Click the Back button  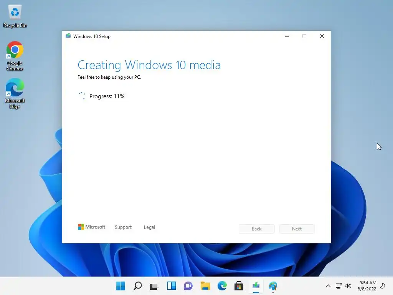257,229
